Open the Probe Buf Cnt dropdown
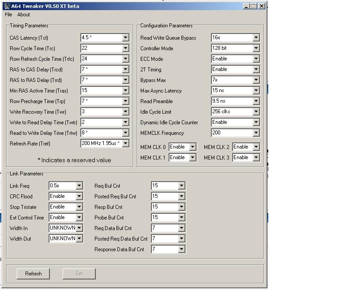 coord(182,217)
